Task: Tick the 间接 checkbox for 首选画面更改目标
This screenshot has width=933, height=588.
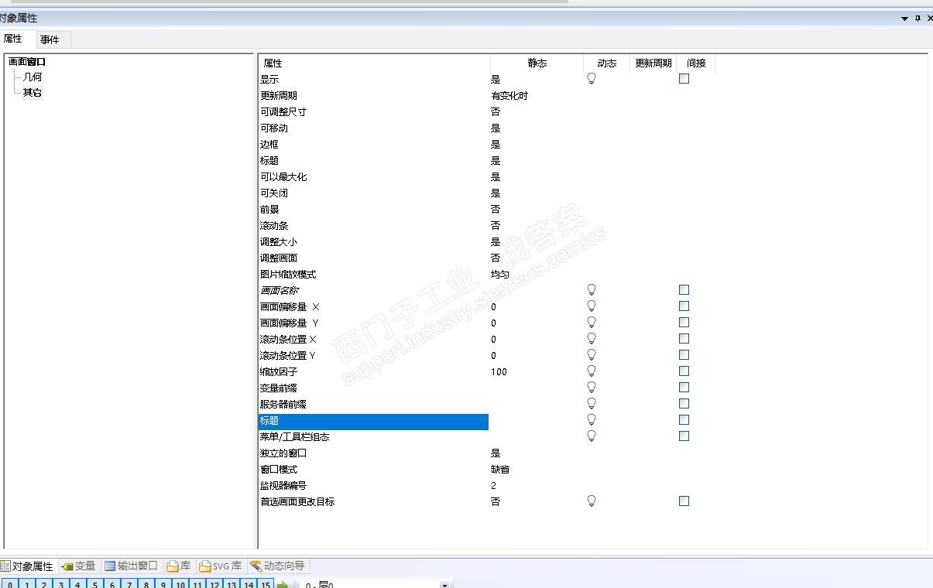Action: [684, 501]
